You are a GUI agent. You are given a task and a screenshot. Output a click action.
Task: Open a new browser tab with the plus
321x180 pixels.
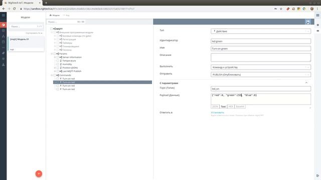tap(46, 3)
